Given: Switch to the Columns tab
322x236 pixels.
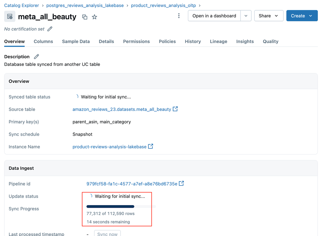Looking at the screenshot, I should [43, 41].
